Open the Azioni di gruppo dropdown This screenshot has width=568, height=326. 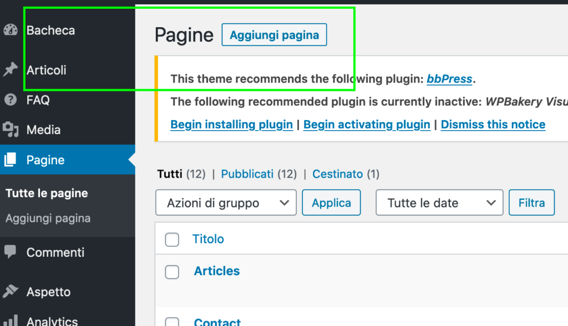pos(226,203)
